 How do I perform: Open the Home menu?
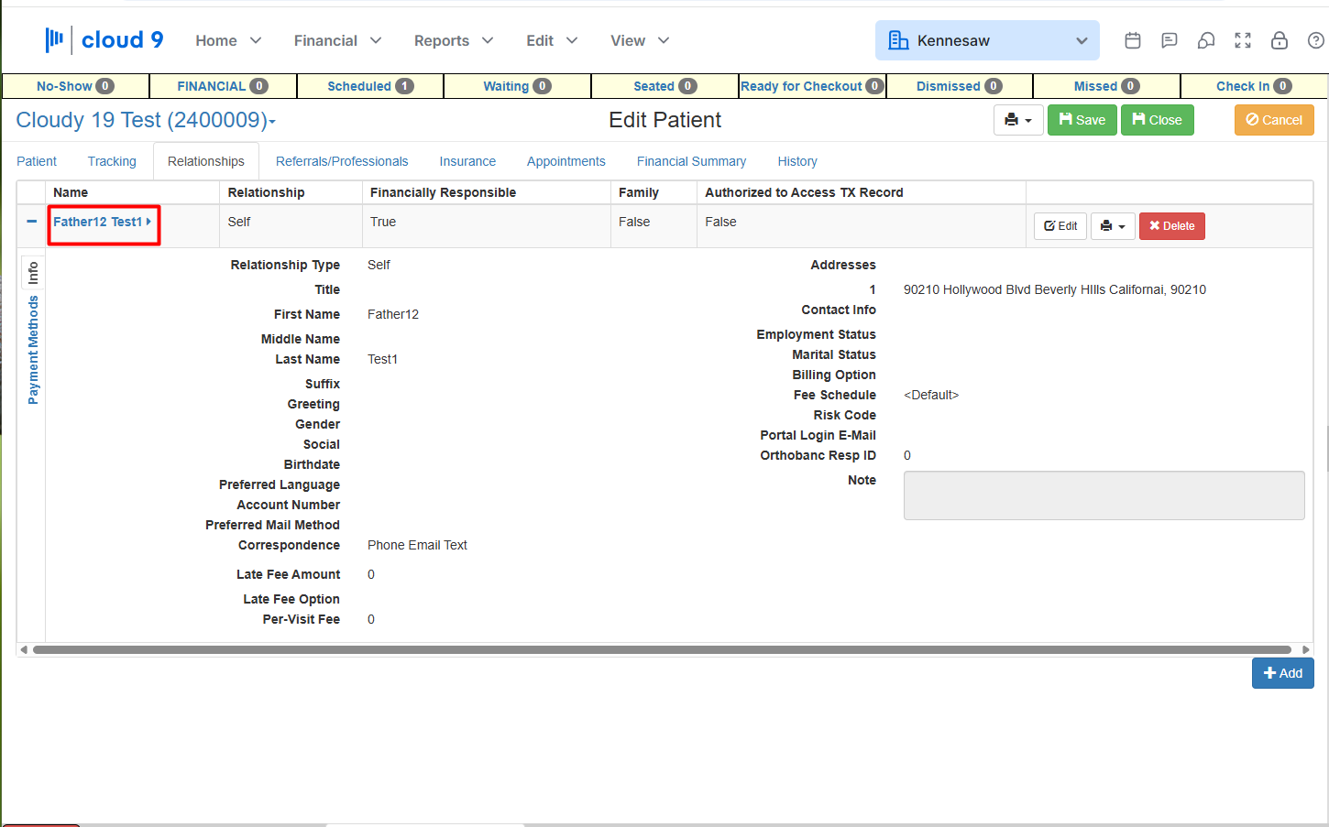tap(228, 40)
